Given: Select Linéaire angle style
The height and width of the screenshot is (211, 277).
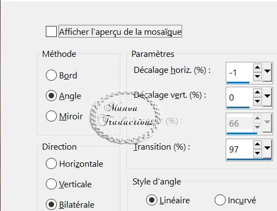Looking at the screenshot, I should tap(152, 200).
